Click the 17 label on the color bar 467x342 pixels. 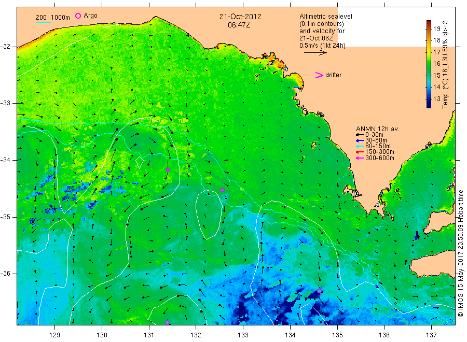[x=436, y=52]
